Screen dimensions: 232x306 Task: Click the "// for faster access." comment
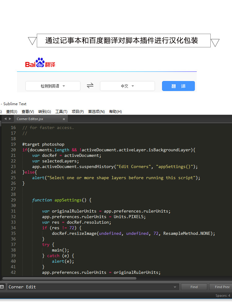click(48, 128)
